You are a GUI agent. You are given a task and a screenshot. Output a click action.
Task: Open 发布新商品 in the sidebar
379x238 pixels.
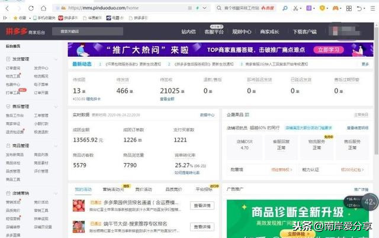pos(15,155)
